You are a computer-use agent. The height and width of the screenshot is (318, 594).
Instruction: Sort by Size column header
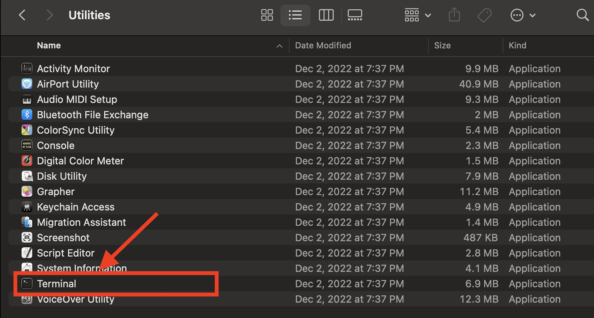pyautogui.click(x=442, y=46)
